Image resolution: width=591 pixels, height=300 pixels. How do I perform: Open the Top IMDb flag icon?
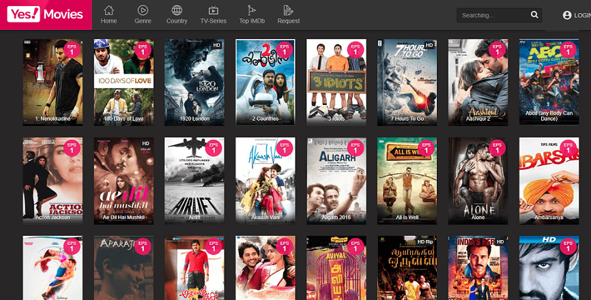(251, 10)
